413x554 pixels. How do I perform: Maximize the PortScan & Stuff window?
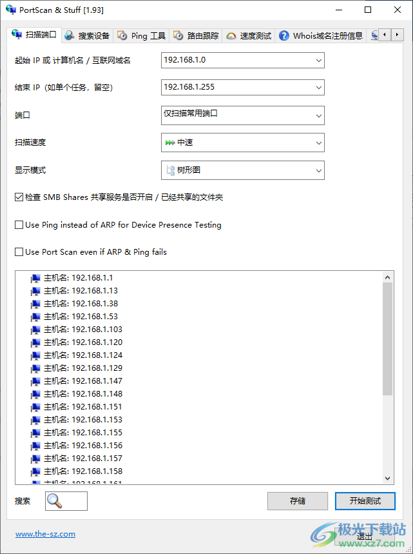368,10
